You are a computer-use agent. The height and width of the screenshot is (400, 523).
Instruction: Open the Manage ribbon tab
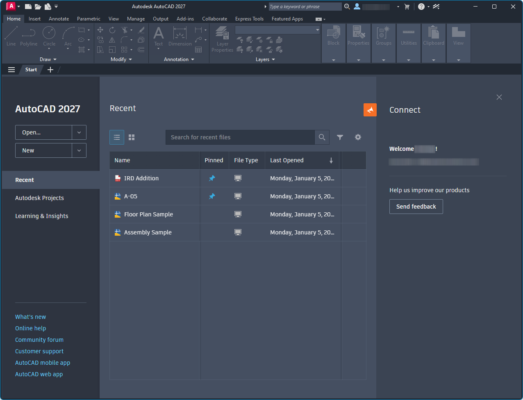point(136,19)
